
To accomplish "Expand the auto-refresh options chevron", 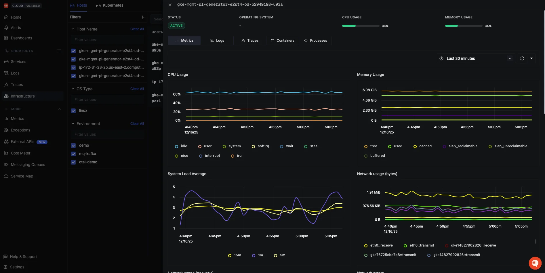I will [x=531, y=58].
